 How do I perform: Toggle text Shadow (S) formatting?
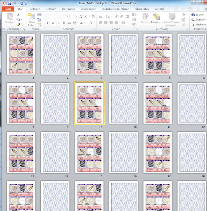pos(64,23)
